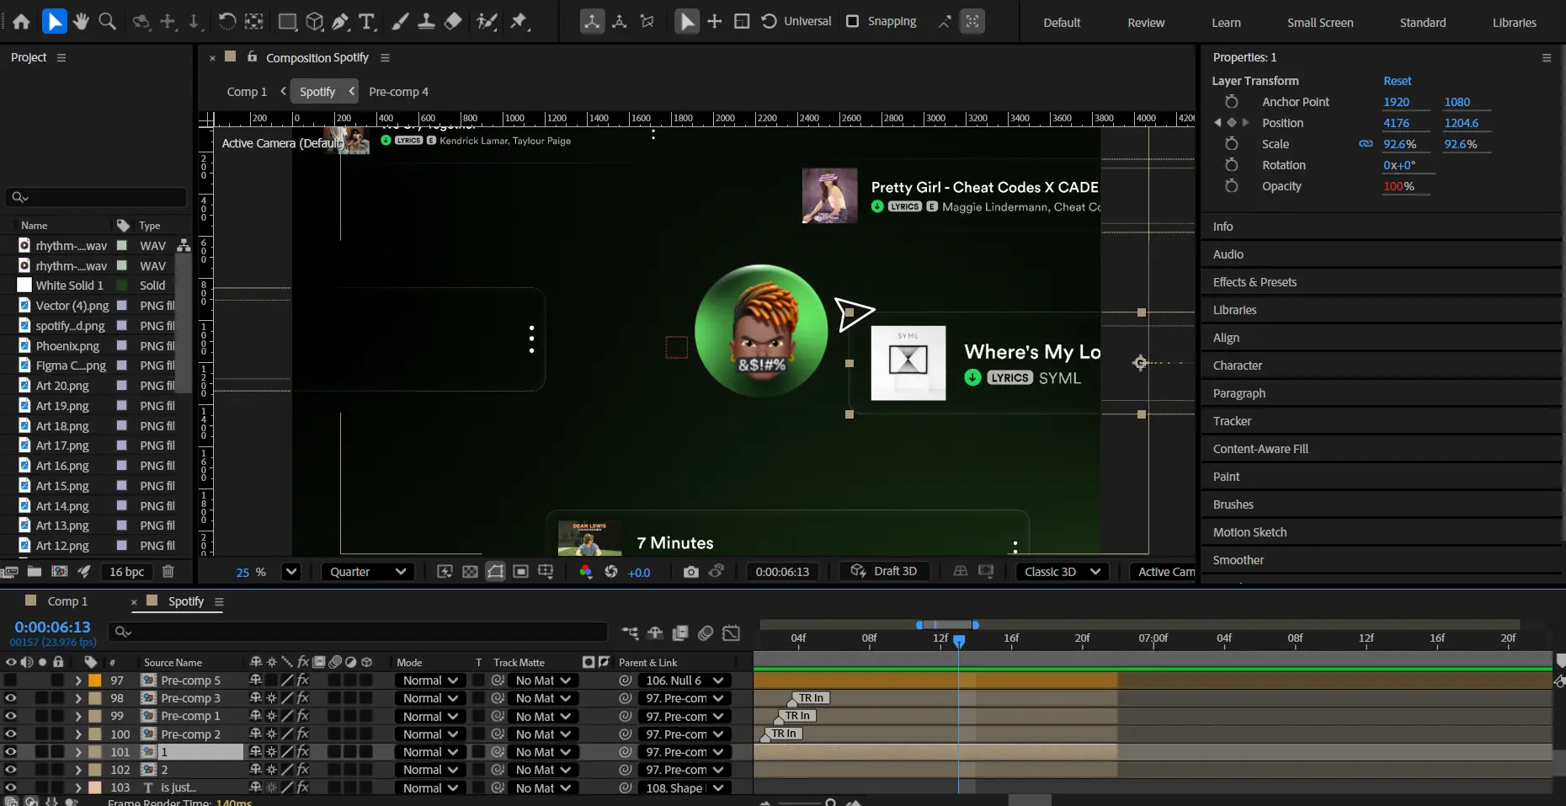Select the Eraser tool
The width and height of the screenshot is (1566, 806).
453,22
